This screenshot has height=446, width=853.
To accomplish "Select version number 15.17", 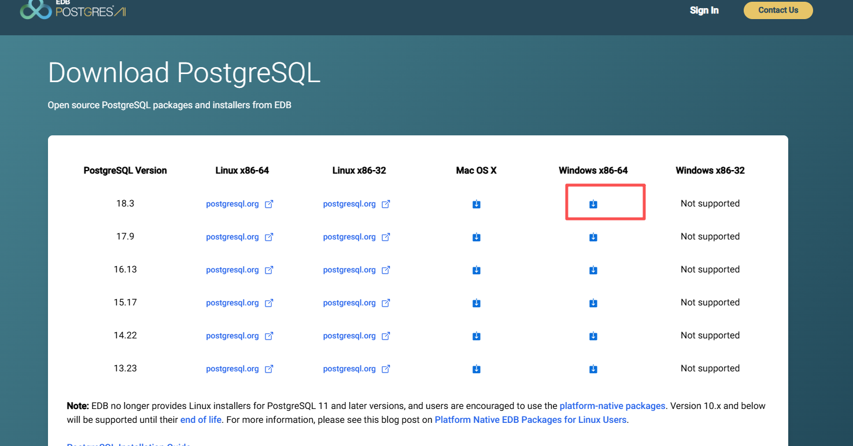I will click(125, 303).
